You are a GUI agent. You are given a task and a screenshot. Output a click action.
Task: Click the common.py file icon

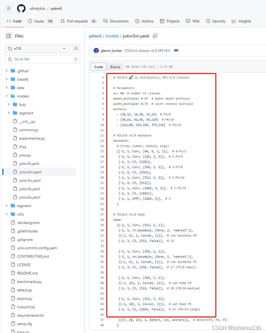pyautogui.click(x=15, y=130)
